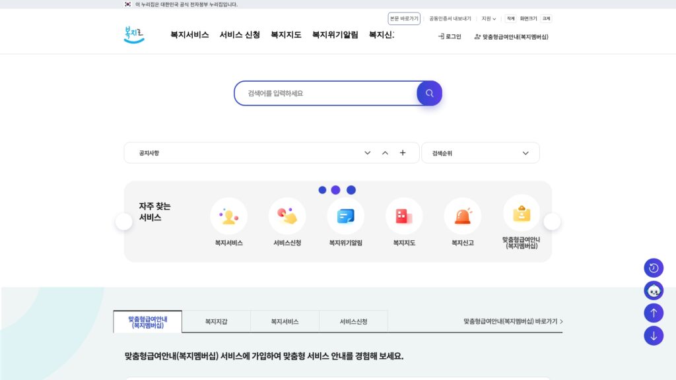This screenshot has height=380, width=676.
Task: Open the 복지지도 main menu
Action: point(286,35)
